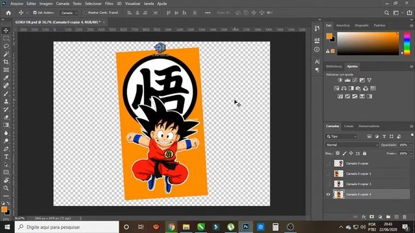Select the Zoom tool in the toolbox
415x233 pixels.
pyautogui.click(x=6, y=188)
